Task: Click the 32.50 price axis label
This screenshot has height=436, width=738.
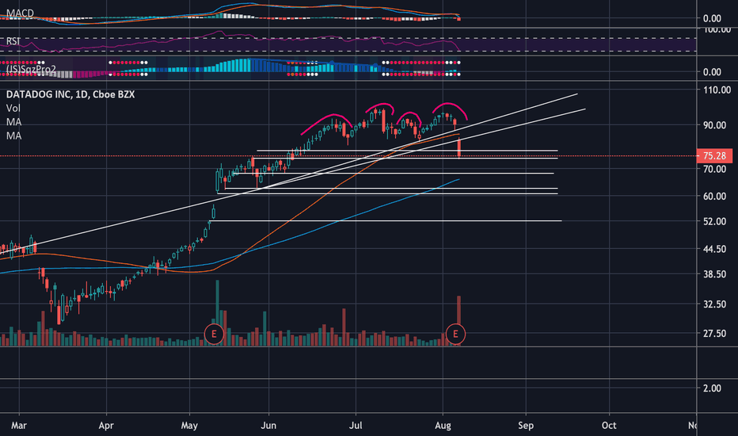Action: [714, 304]
